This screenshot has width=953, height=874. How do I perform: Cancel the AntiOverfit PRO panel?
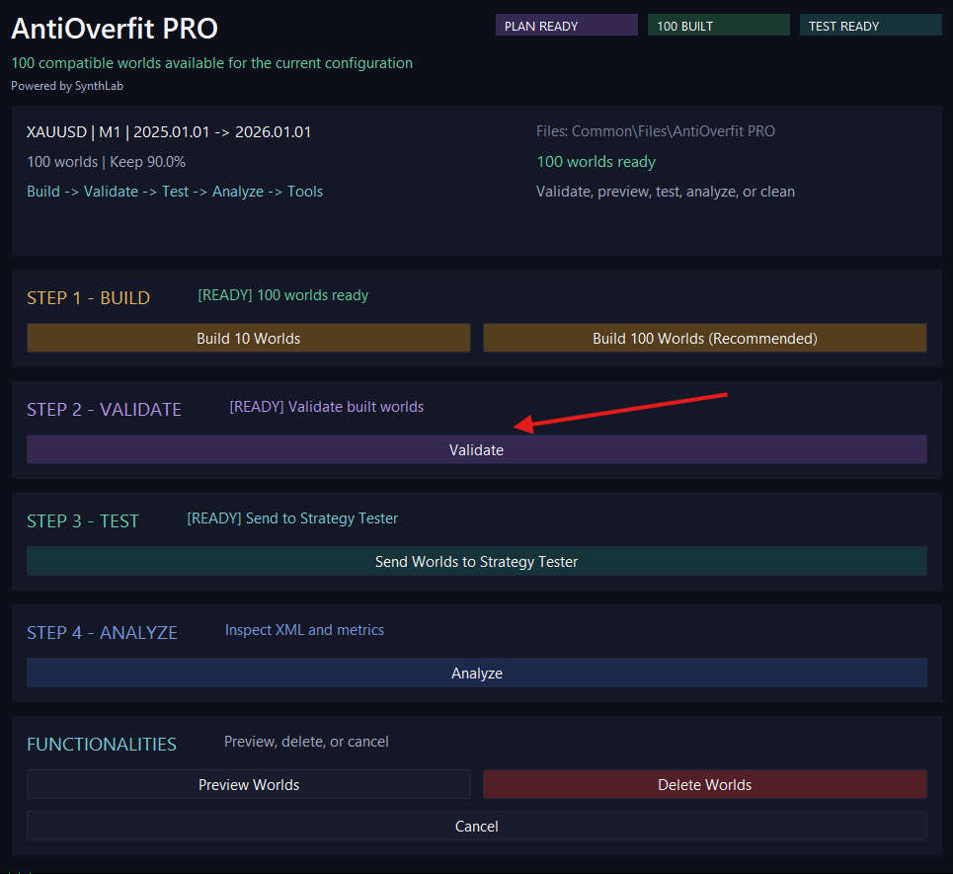pyautogui.click(x=476, y=826)
